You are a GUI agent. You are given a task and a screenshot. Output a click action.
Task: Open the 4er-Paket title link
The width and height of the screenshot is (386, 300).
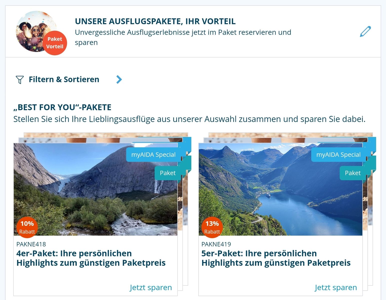(x=91, y=258)
